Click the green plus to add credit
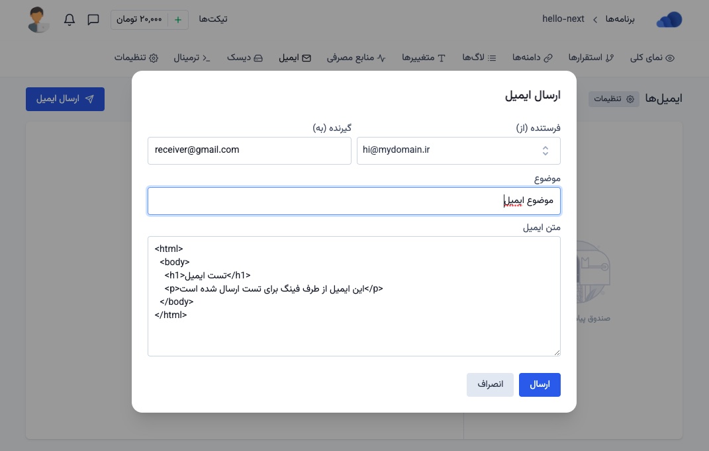Image resolution: width=709 pixels, height=451 pixels. (178, 20)
